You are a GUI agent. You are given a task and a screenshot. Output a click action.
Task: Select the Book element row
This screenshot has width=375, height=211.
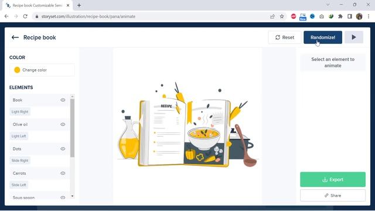coord(39,100)
